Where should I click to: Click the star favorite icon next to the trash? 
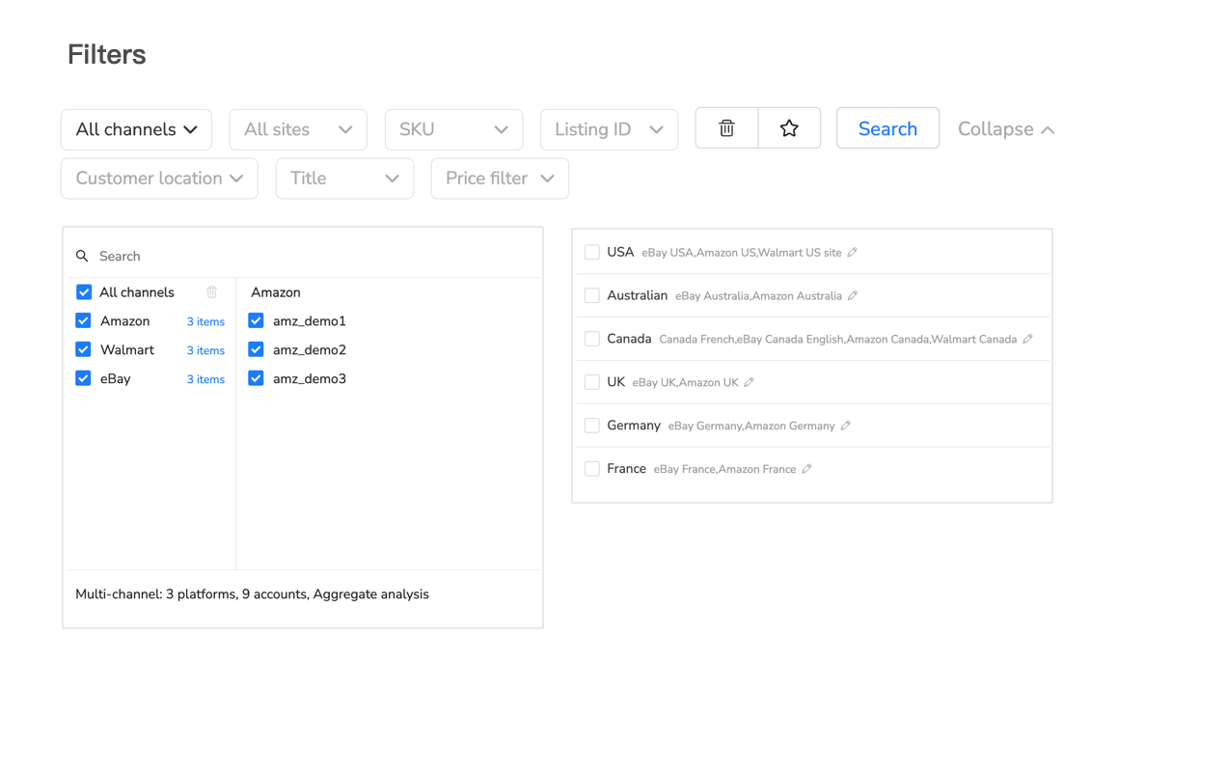tap(789, 127)
